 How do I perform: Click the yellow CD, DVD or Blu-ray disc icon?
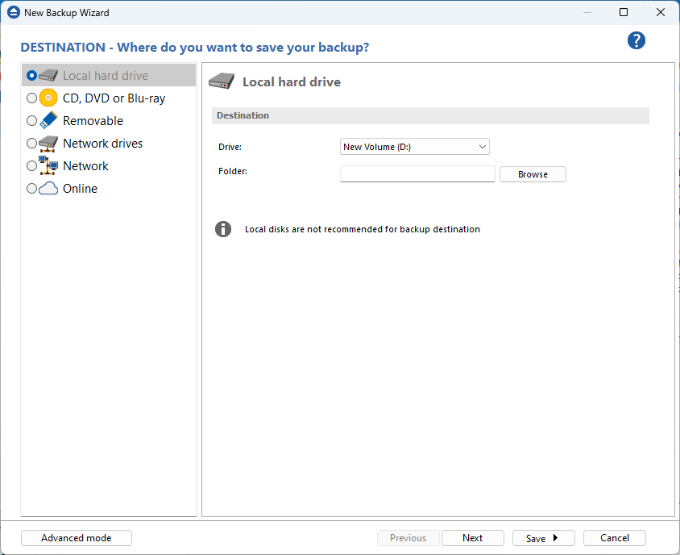coord(48,98)
